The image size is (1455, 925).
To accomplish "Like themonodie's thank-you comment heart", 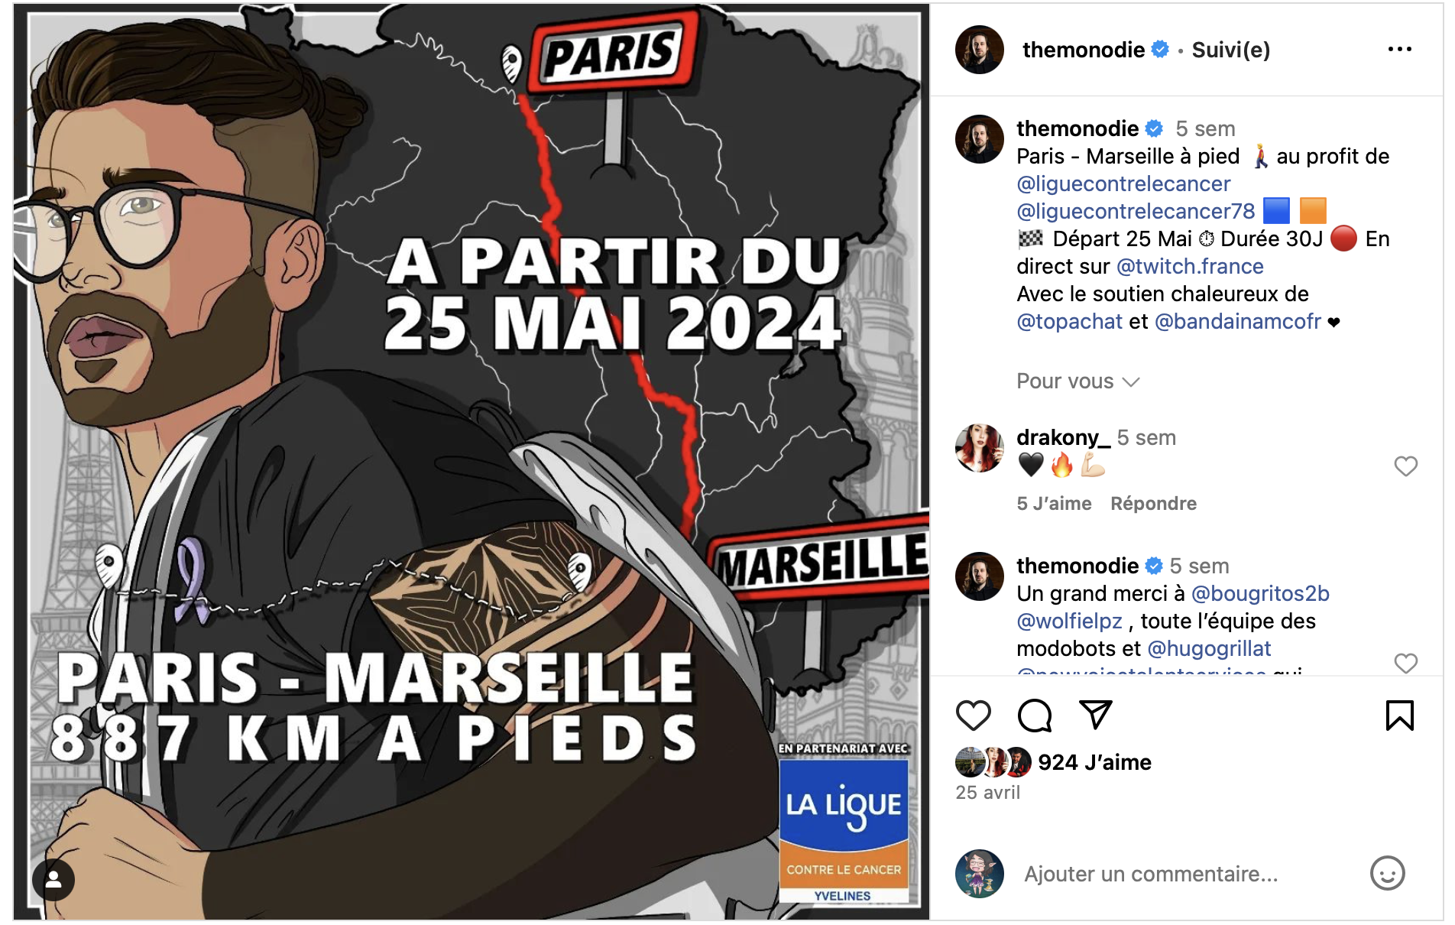I will point(1406,663).
